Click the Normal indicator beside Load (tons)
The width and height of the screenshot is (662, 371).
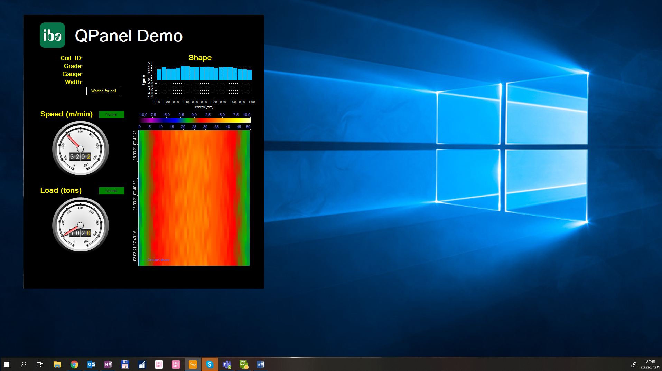(112, 191)
